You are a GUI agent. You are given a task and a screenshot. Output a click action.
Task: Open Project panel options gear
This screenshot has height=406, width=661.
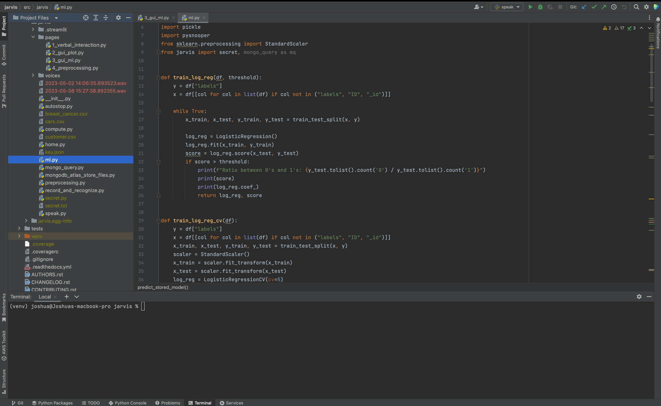118,18
